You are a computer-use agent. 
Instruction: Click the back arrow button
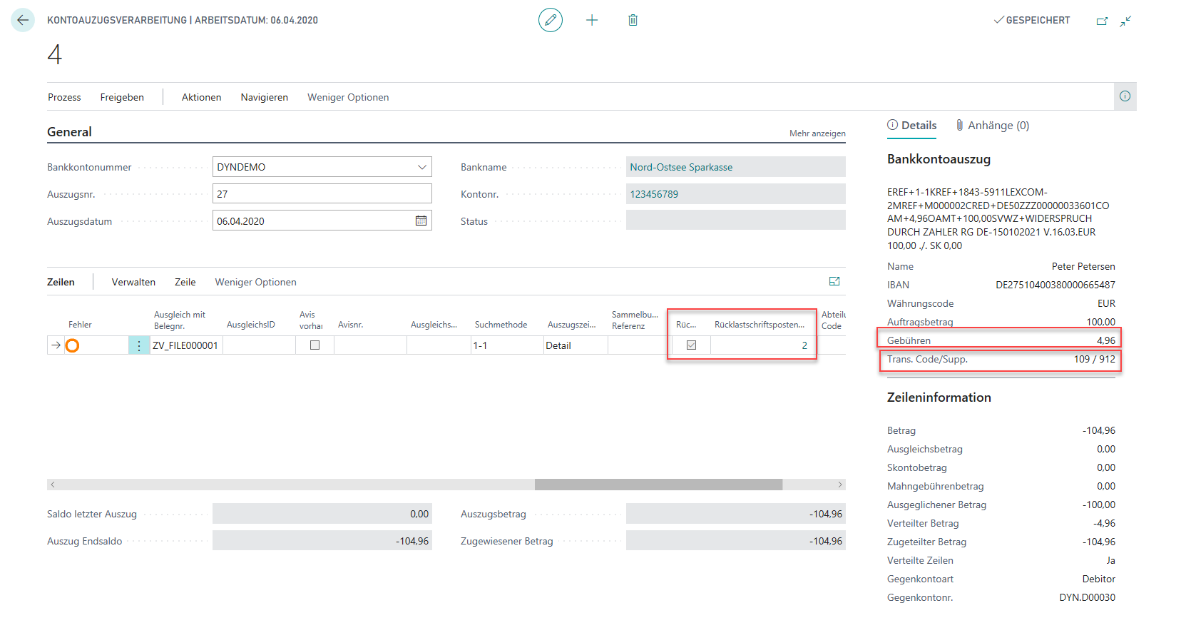coord(23,20)
